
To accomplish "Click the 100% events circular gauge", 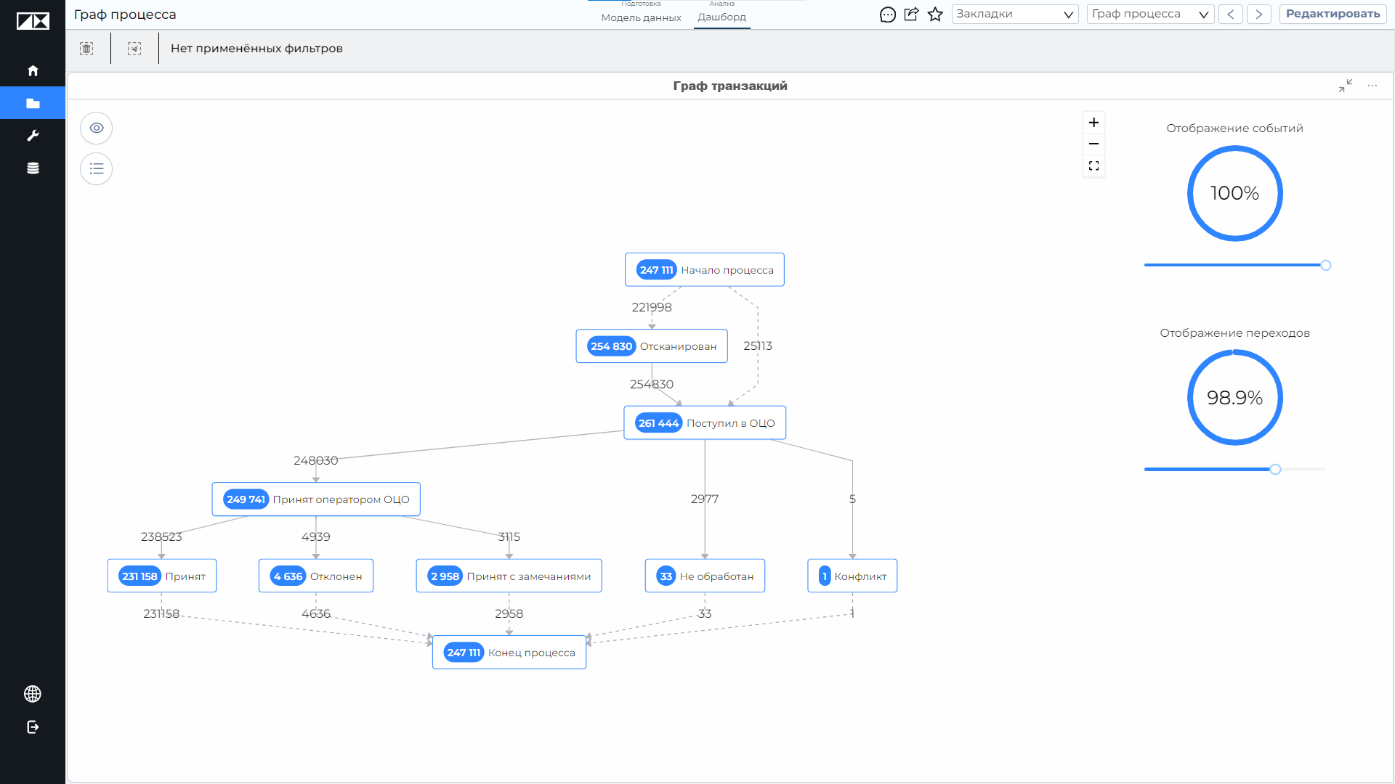I will 1235,193.
